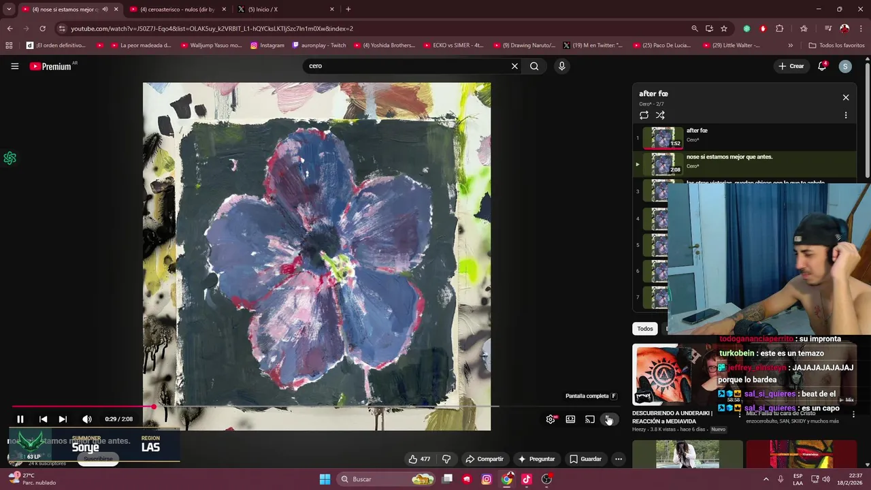Click the Crear button
Image resolution: width=871 pixels, height=490 pixels.
pyautogui.click(x=791, y=66)
